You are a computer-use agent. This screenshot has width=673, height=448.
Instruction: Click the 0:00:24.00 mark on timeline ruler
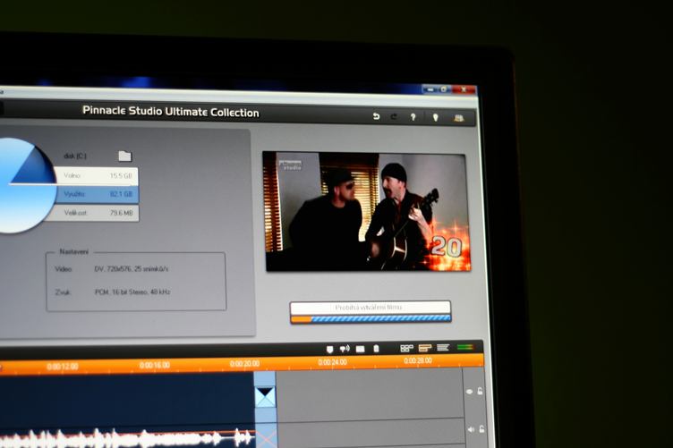332,362
